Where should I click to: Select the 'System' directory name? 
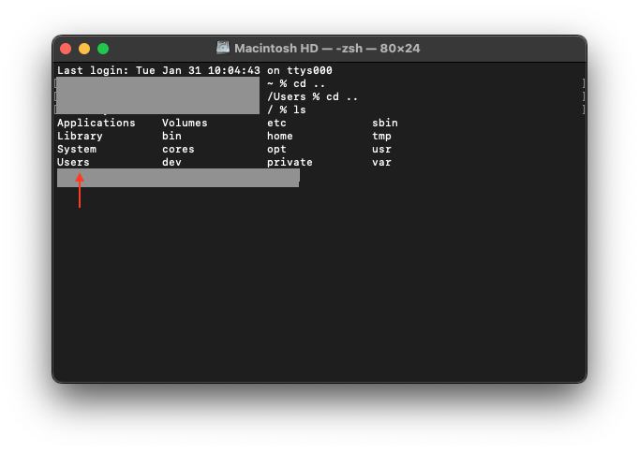coord(77,149)
